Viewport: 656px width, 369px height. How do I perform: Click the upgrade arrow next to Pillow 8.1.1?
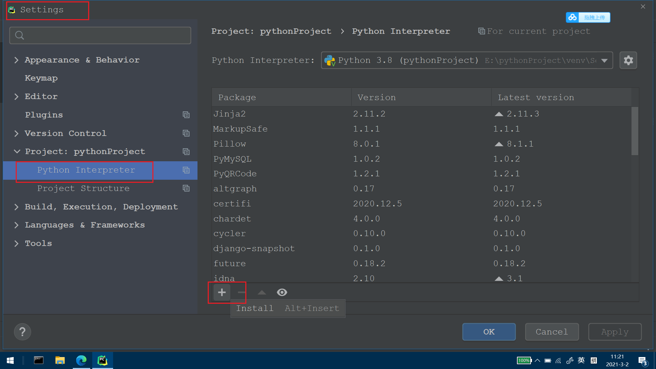click(499, 144)
